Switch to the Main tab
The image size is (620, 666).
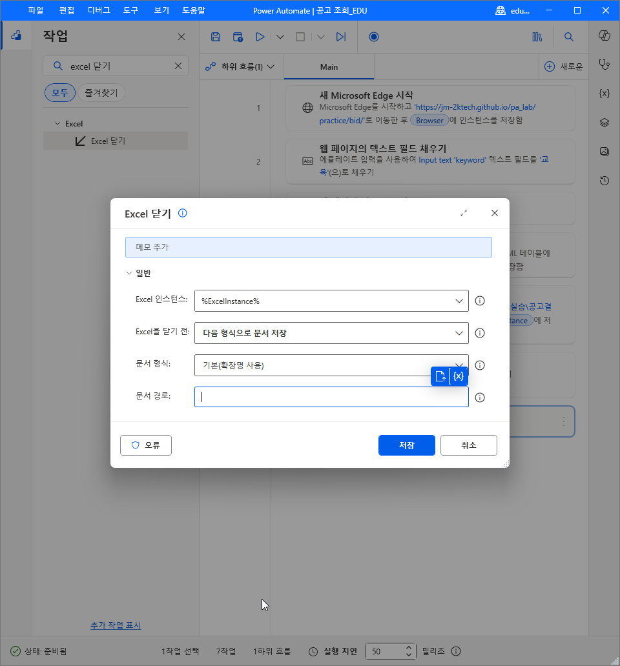tap(329, 66)
